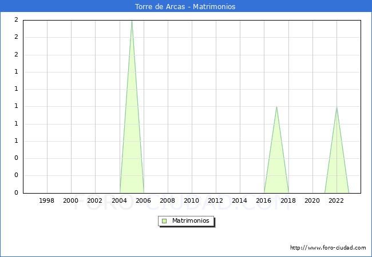Image resolution: width=372 pixels, height=257 pixels.
Task: Select the 2006 x-axis label
Action: [x=143, y=200]
